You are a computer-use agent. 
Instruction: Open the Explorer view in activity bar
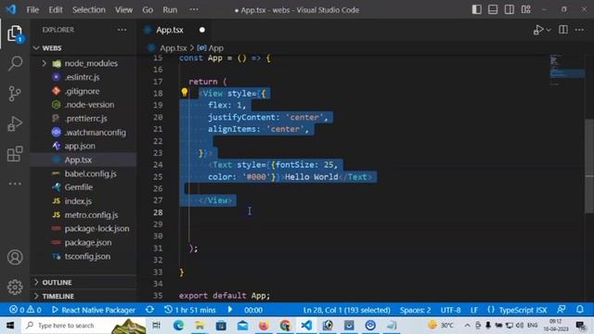click(15, 33)
